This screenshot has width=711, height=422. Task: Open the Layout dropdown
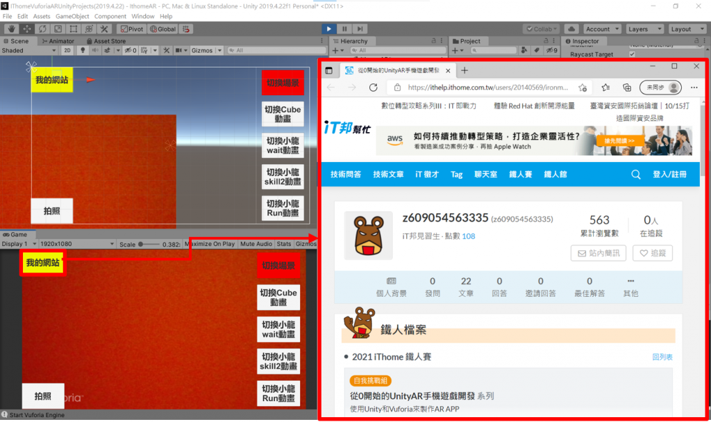687,29
